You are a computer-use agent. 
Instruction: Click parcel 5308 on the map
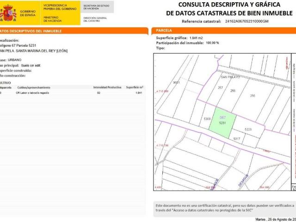point(207,119)
